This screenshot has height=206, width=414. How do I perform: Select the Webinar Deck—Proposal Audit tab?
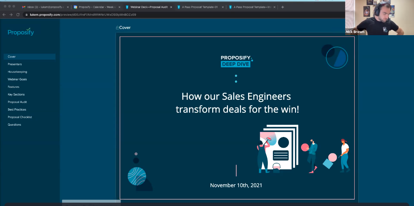point(149,7)
